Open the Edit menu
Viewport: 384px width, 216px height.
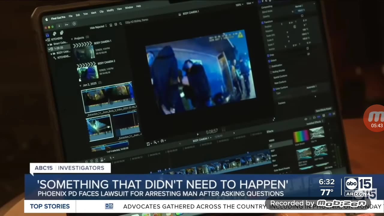78,15
